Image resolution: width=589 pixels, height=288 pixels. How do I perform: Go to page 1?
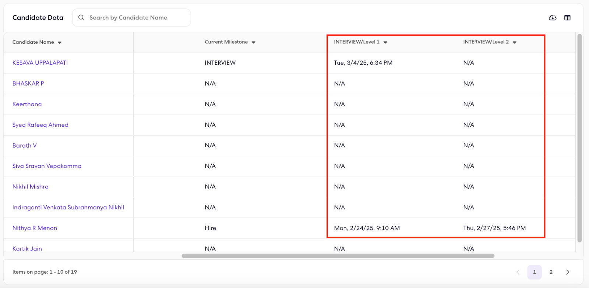click(535, 272)
